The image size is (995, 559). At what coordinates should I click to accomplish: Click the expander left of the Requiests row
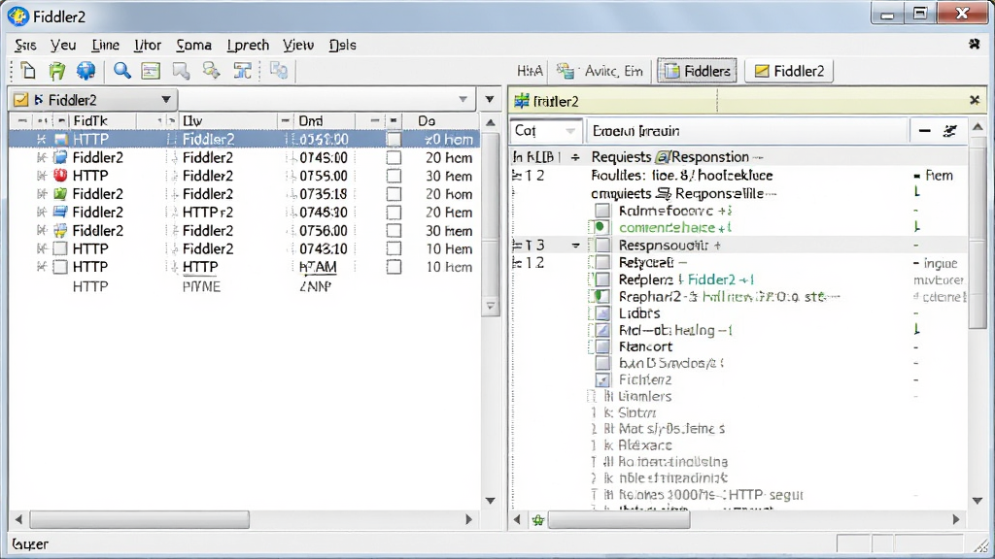point(575,157)
